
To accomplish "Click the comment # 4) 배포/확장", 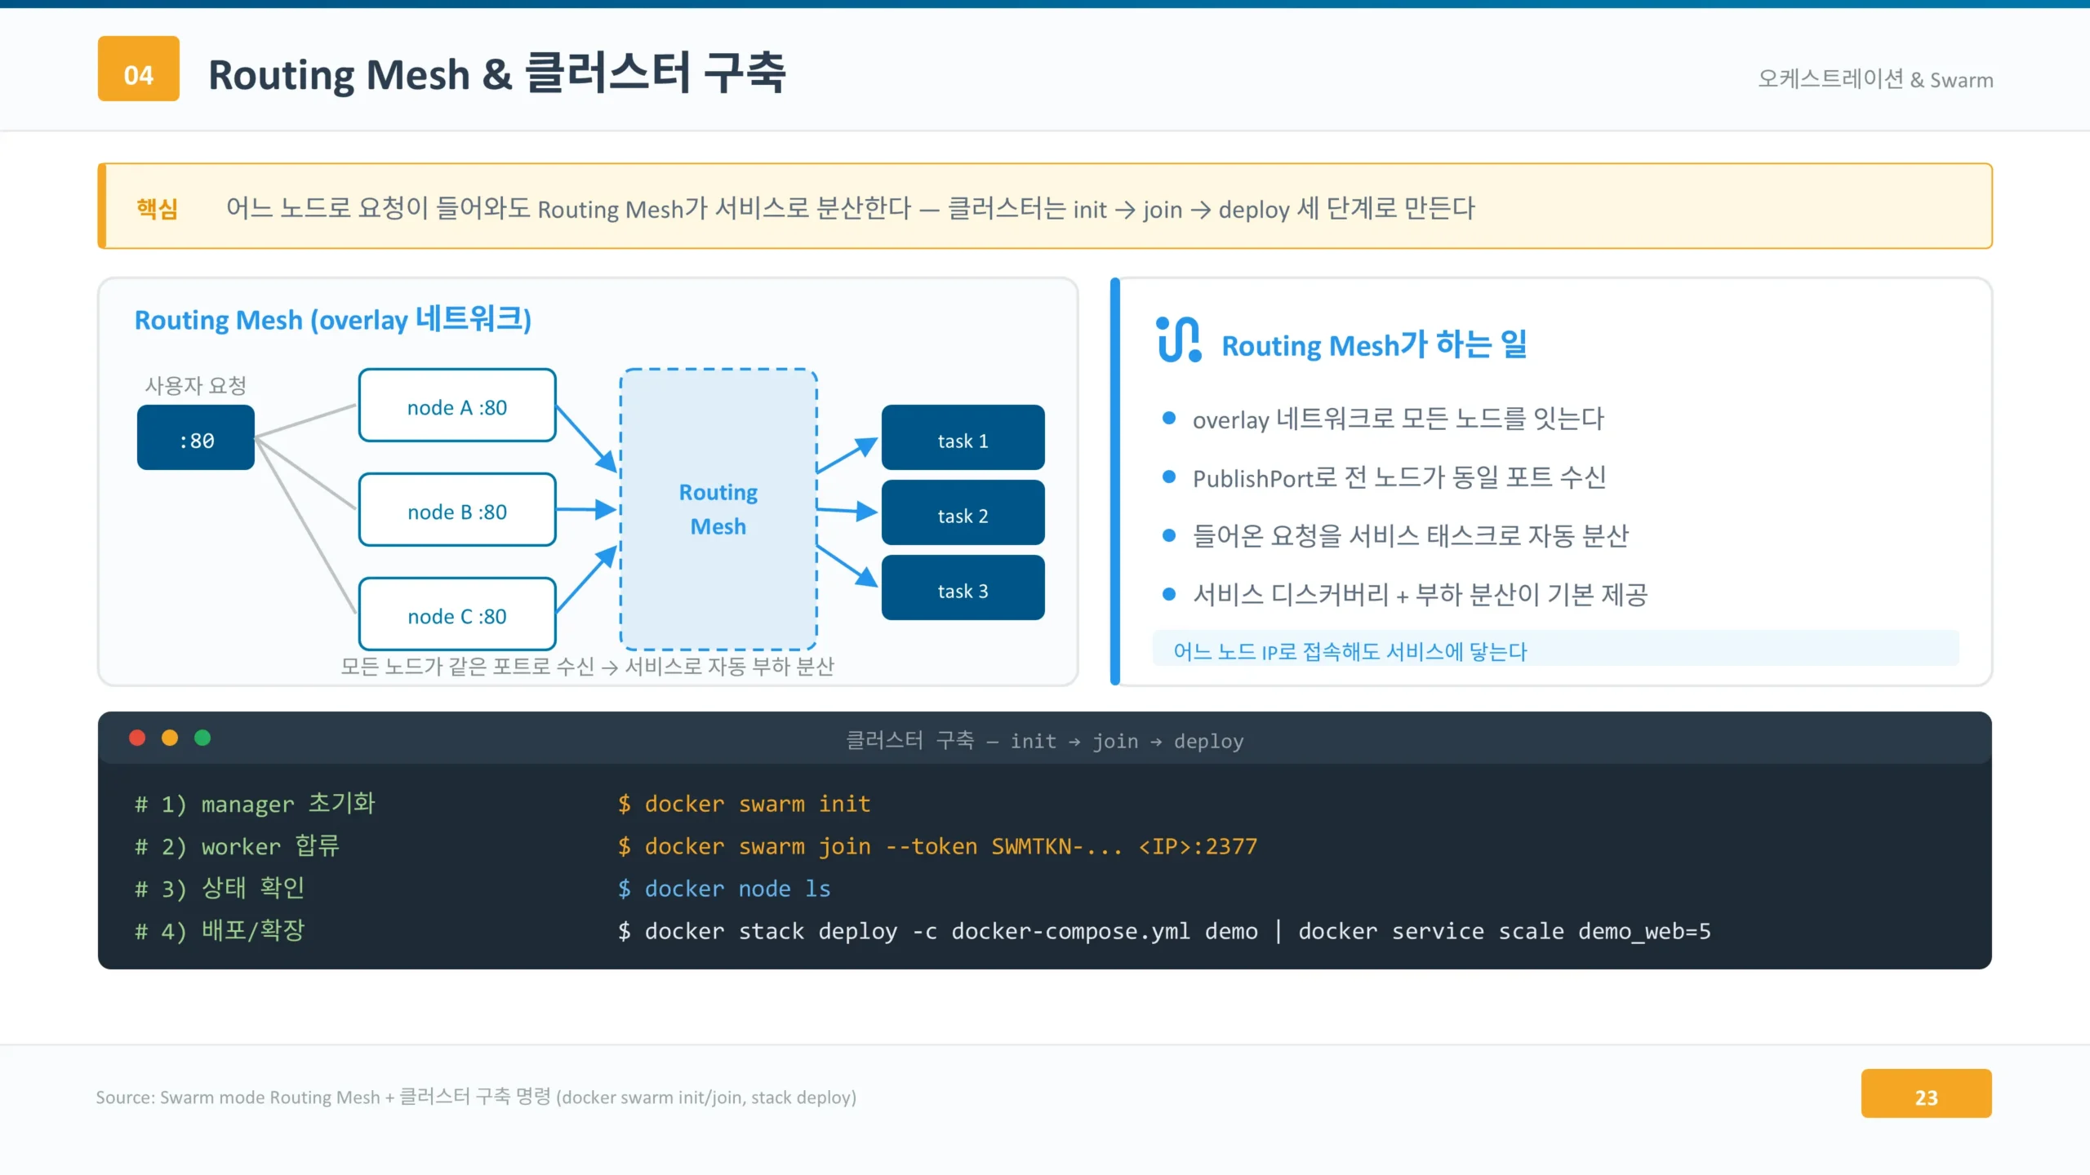I will pos(220,931).
